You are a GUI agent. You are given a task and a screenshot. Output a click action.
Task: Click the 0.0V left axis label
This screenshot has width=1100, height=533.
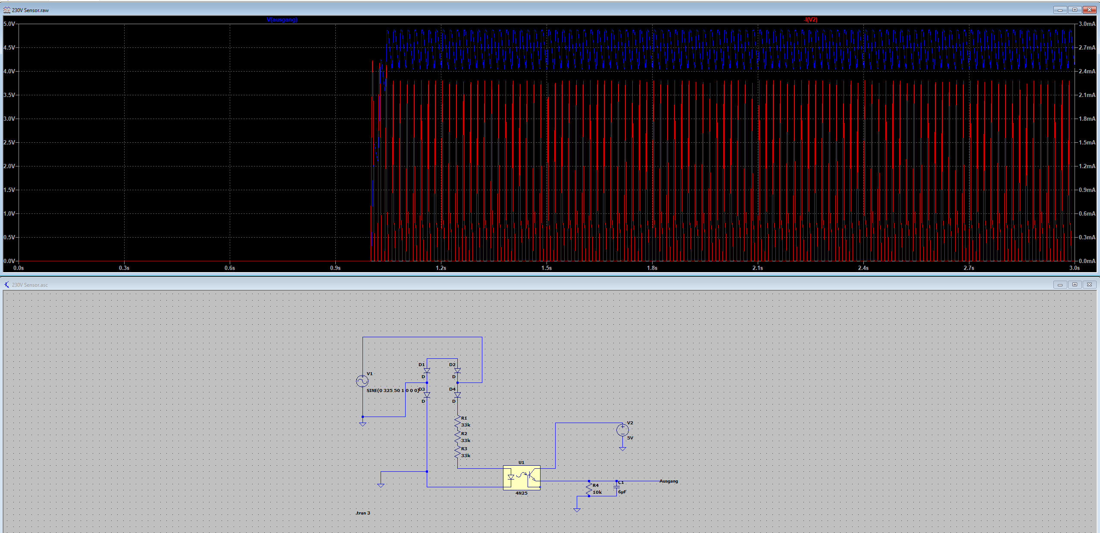point(9,261)
